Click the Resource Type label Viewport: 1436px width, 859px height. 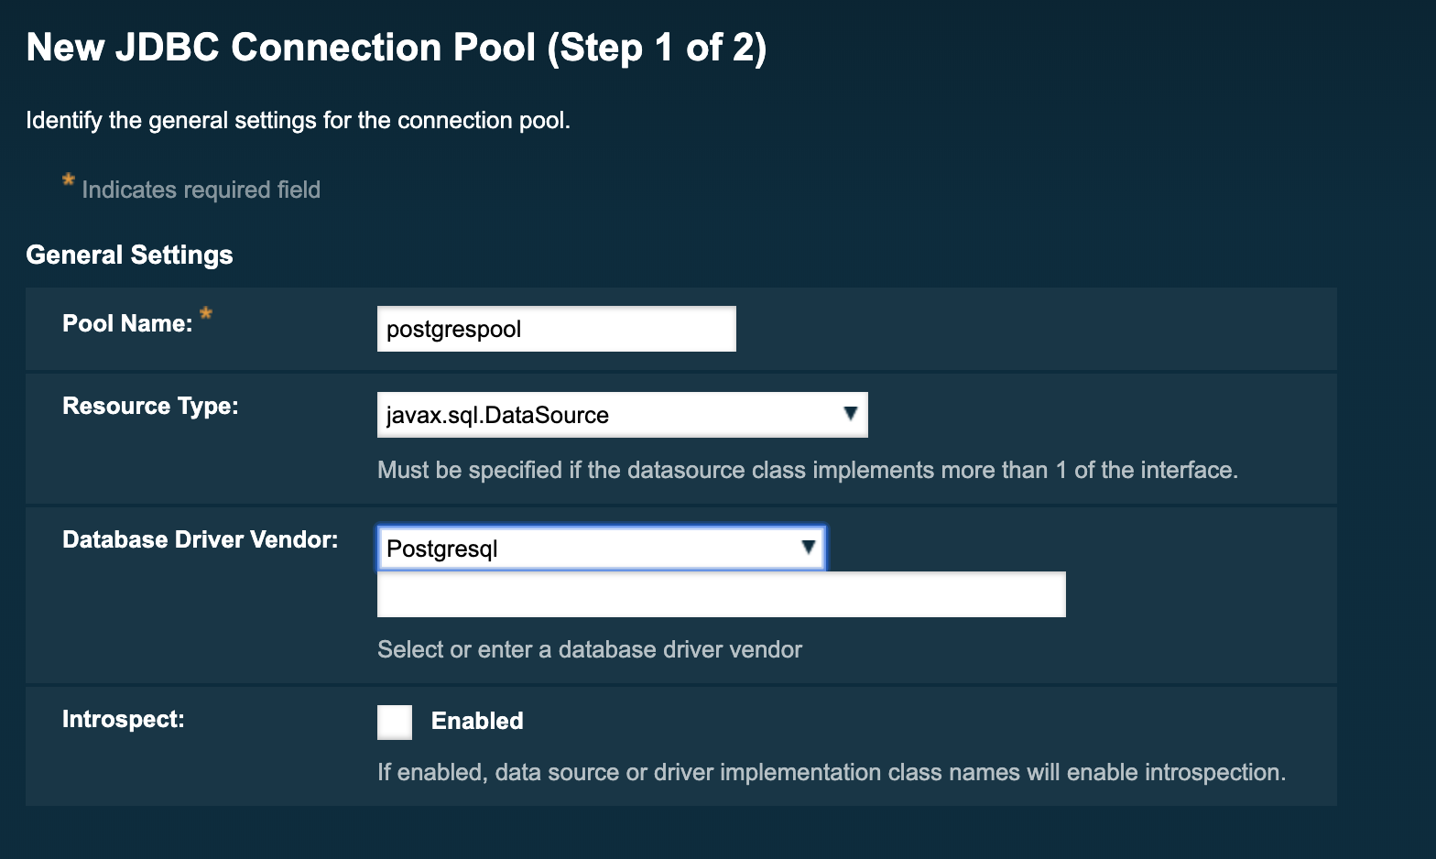[x=150, y=406]
